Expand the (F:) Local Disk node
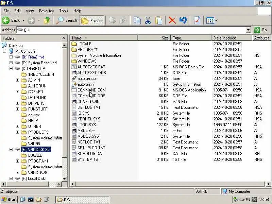 point(11,178)
